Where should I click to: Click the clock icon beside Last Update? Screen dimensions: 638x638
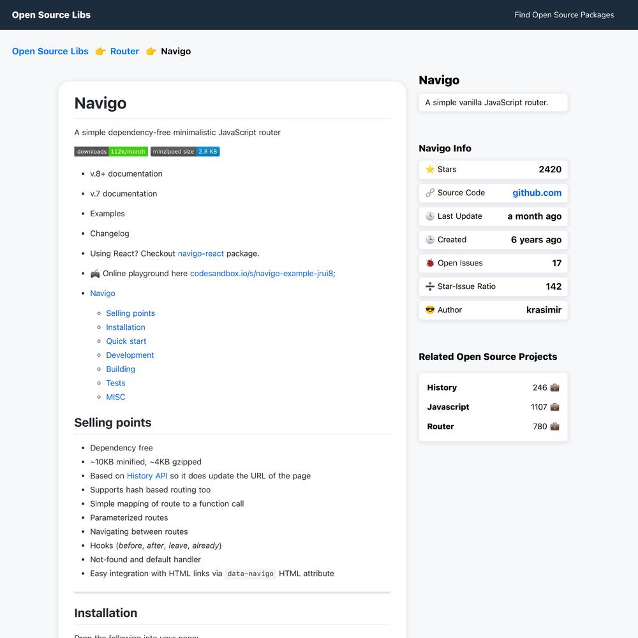pos(429,216)
